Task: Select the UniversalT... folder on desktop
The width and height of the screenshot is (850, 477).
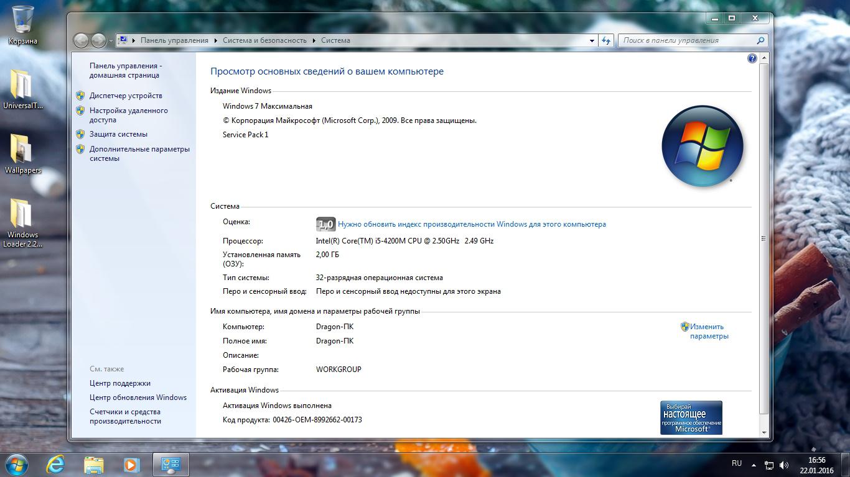Action: tap(22, 89)
